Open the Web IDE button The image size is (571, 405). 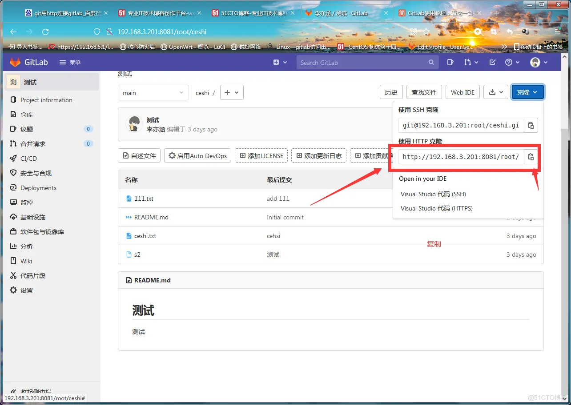point(462,92)
